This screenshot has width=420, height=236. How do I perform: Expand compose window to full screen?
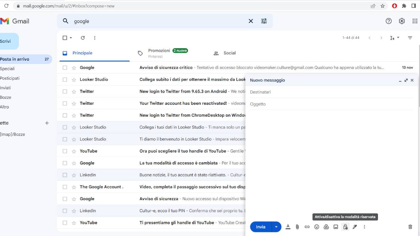tap(406, 80)
